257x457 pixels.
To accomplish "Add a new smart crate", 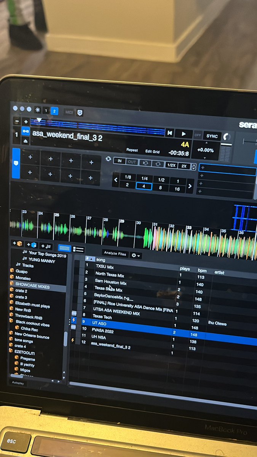I will click(x=32, y=245).
